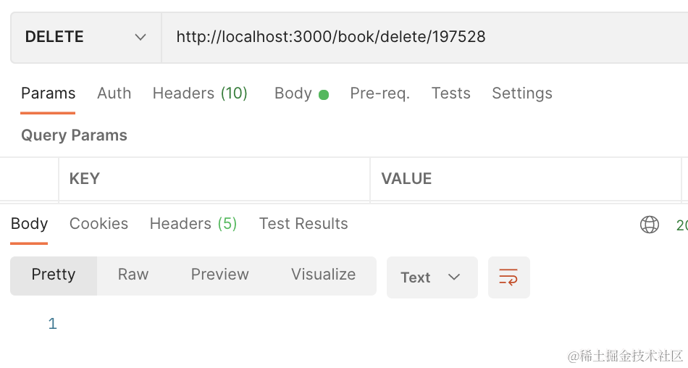Open the Pre-req. tab

tap(380, 93)
